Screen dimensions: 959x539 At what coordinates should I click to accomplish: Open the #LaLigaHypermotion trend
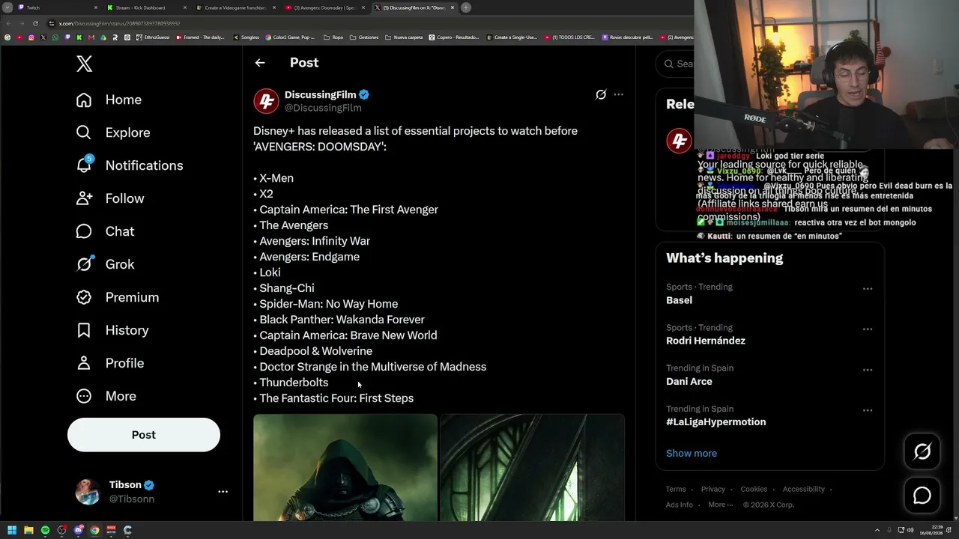click(x=716, y=422)
